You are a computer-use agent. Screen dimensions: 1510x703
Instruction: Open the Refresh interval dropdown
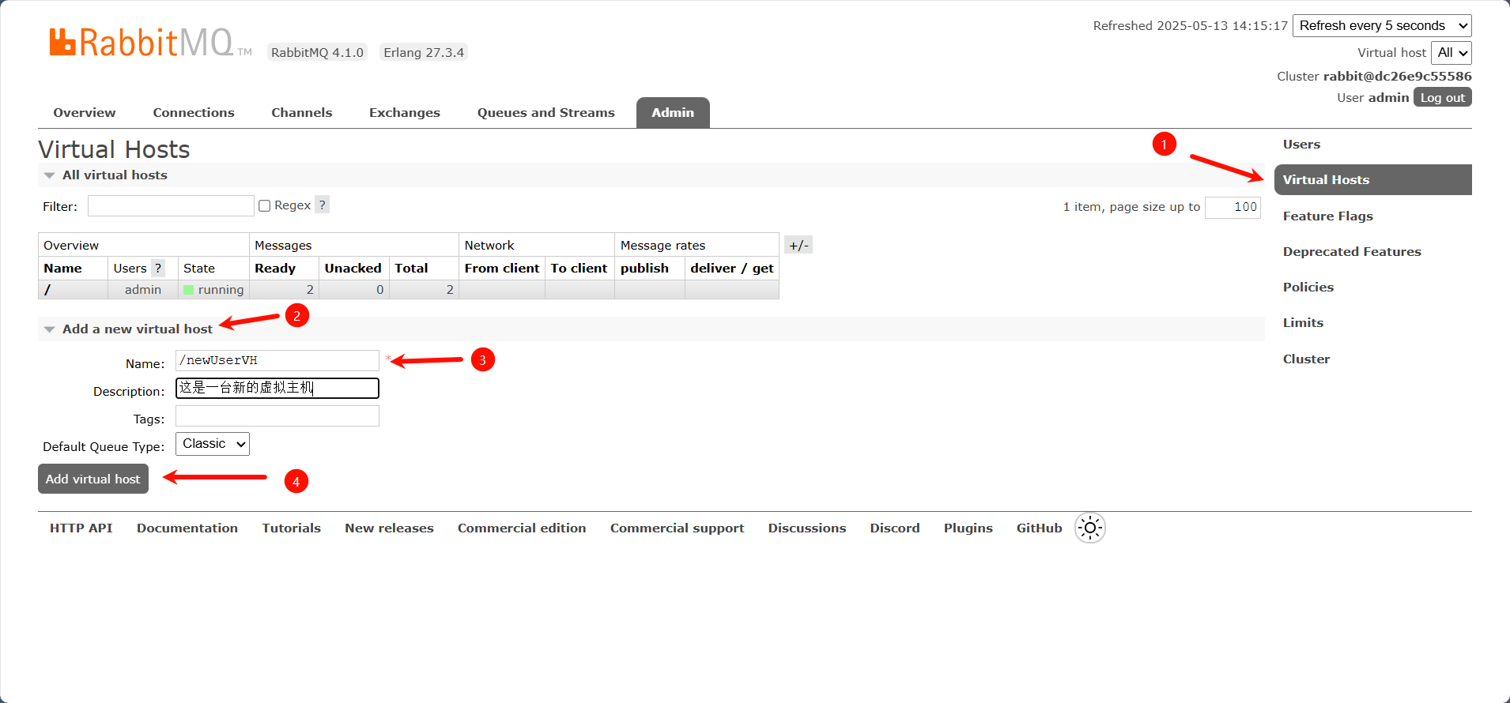tap(1381, 26)
